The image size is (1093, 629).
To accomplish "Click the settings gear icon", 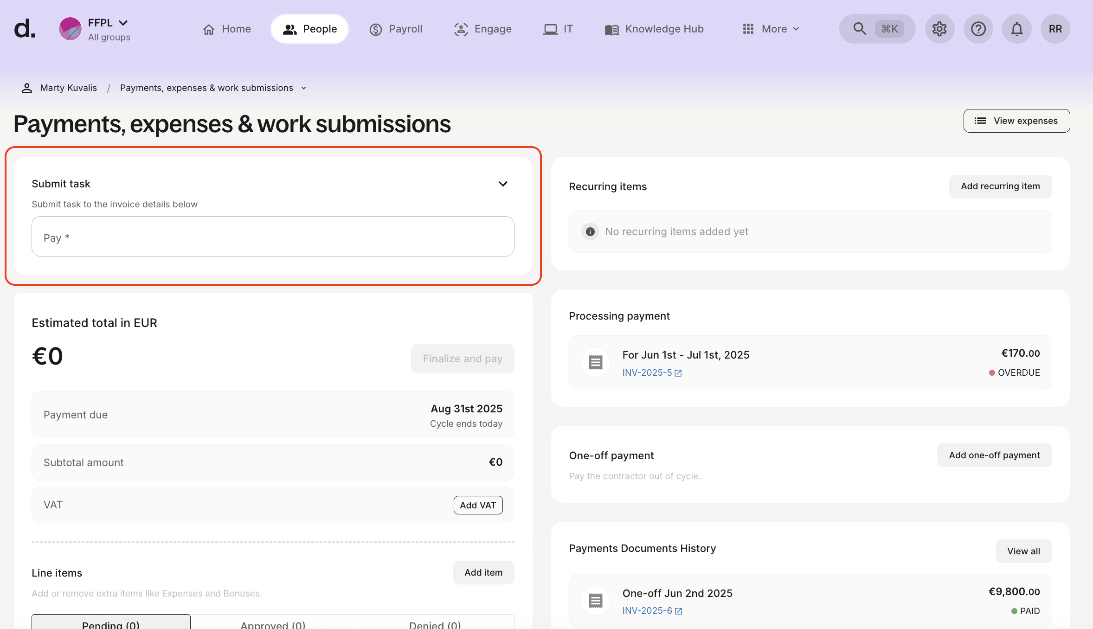I will coord(939,29).
